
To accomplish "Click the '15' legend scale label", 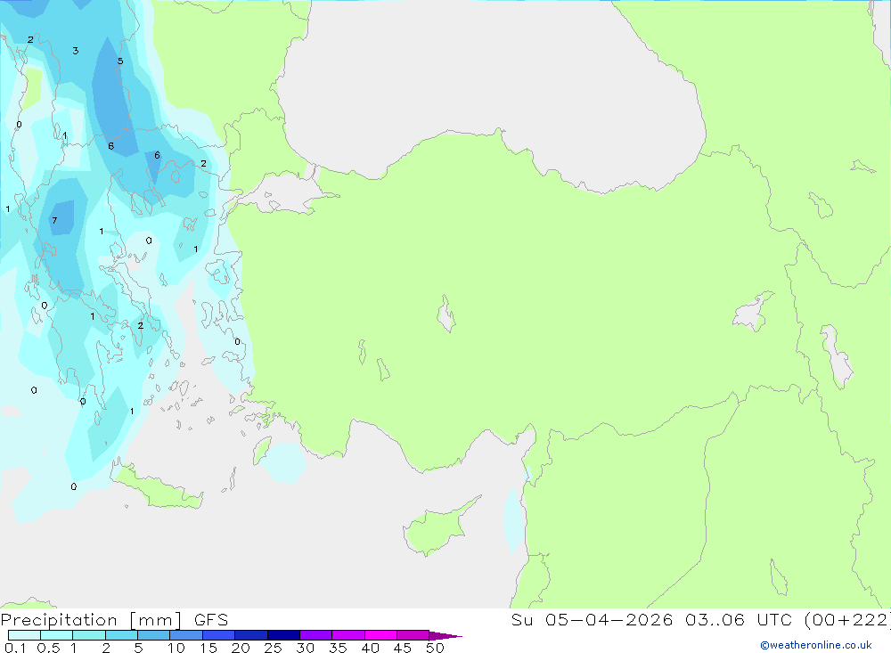I will 208,648.
